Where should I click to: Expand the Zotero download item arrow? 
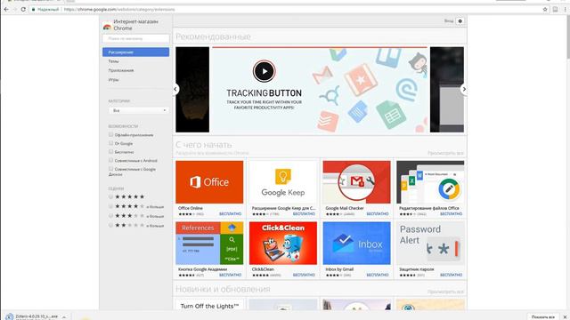(64, 316)
